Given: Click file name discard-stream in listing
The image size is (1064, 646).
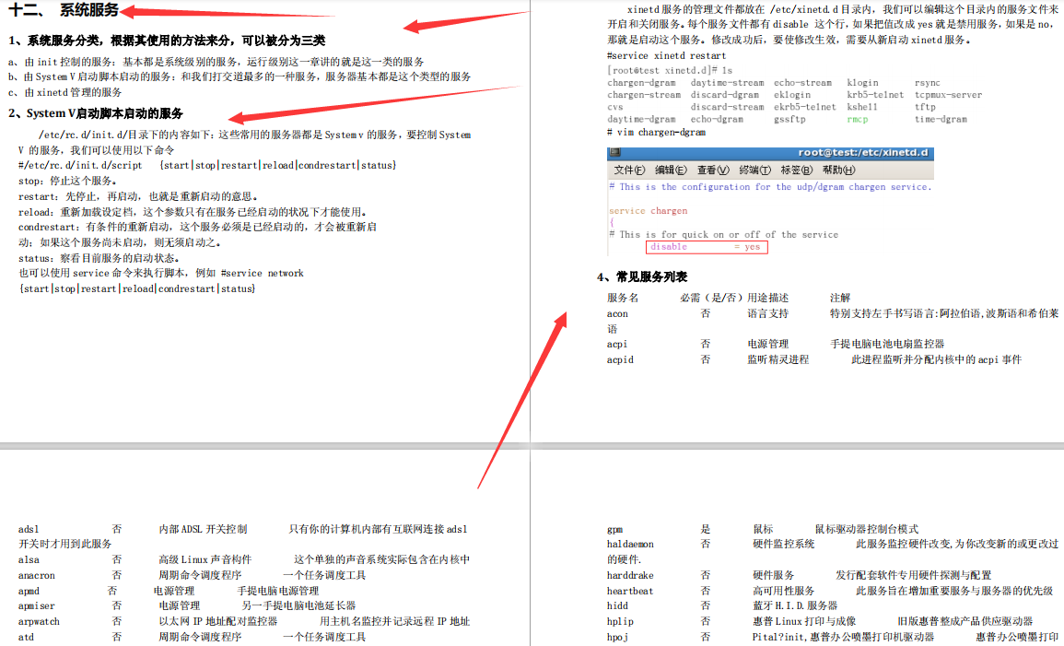Looking at the screenshot, I should (728, 107).
